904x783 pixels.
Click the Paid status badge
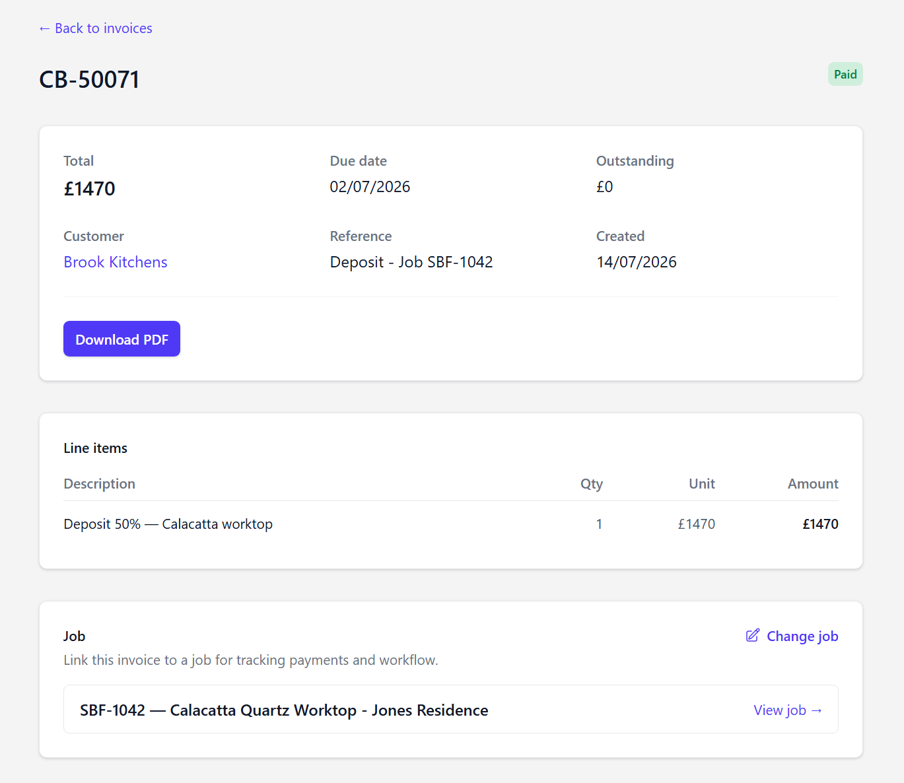pyautogui.click(x=845, y=75)
